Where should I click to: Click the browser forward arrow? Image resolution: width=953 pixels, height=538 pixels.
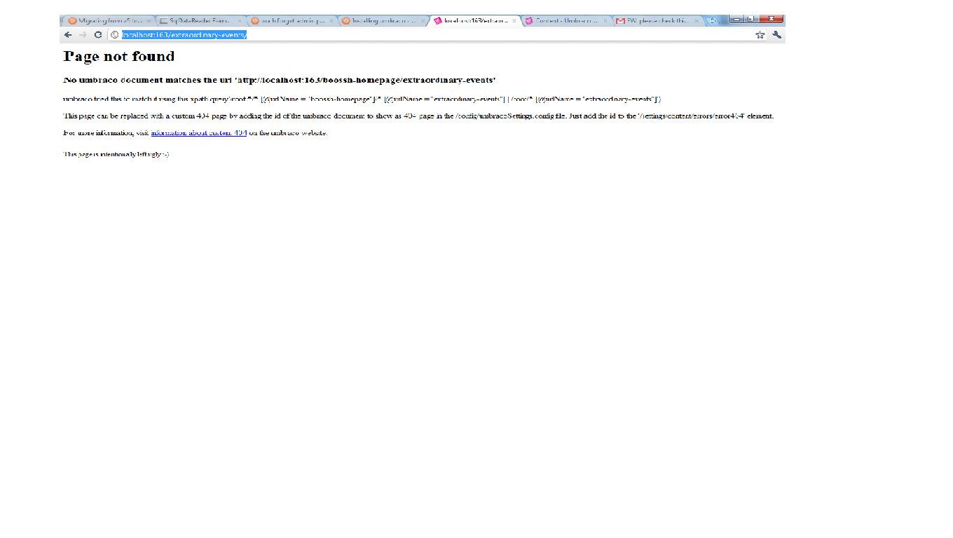click(83, 35)
